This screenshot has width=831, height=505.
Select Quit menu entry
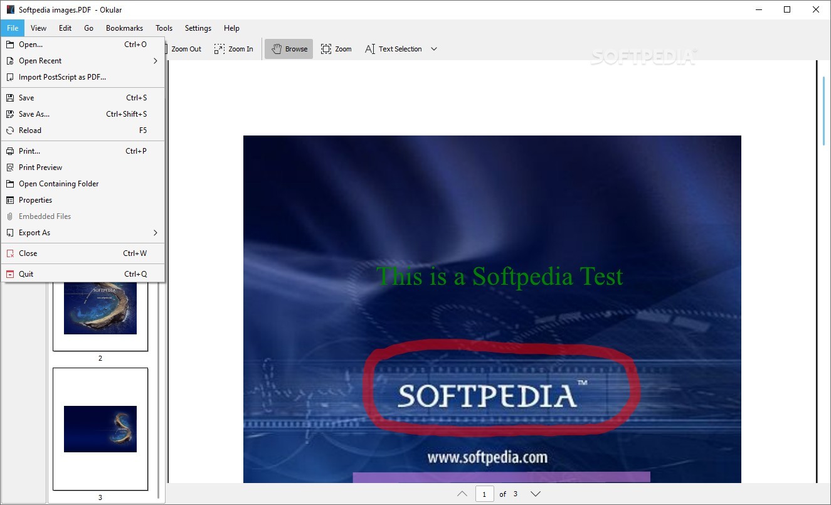[83, 274]
